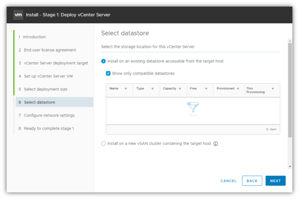
Task: Cancel the installation wizard
Action: point(228,181)
